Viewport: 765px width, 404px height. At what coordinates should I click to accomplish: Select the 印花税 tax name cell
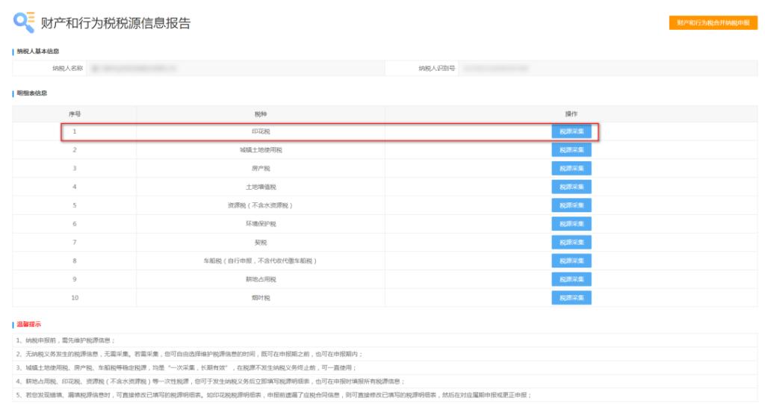click(261, 131)
